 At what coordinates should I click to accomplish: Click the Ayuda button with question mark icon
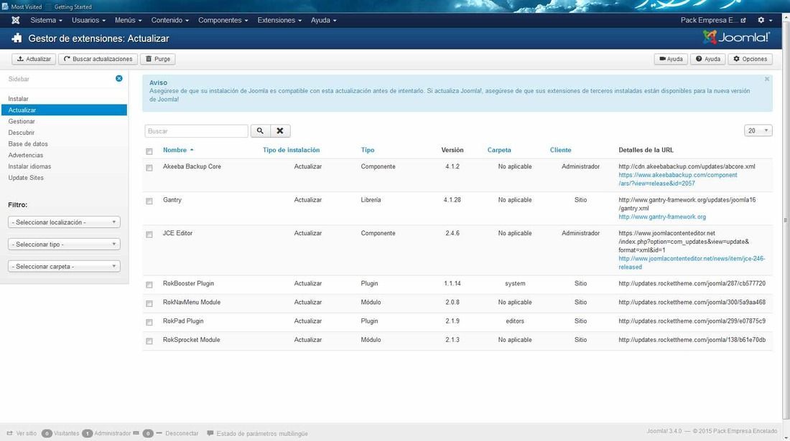[x=708, y=59]
